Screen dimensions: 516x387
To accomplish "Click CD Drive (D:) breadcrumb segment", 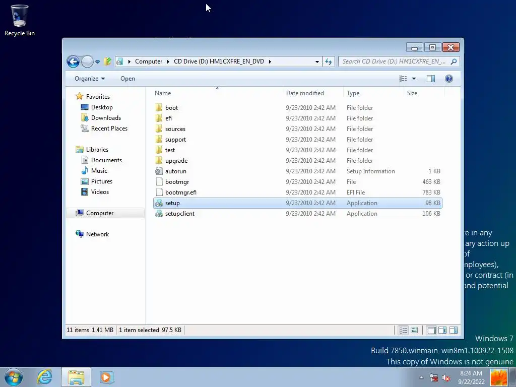I will 219,61.
